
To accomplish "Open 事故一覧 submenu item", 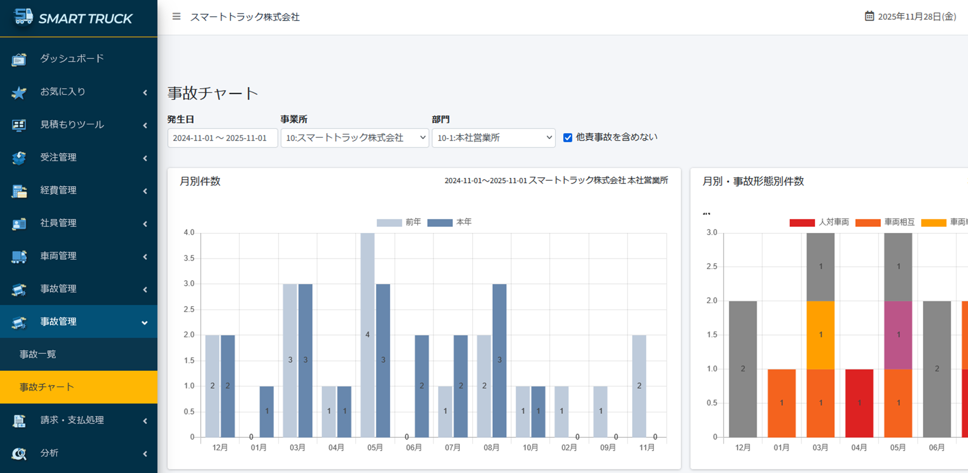I will pos(38,354).
